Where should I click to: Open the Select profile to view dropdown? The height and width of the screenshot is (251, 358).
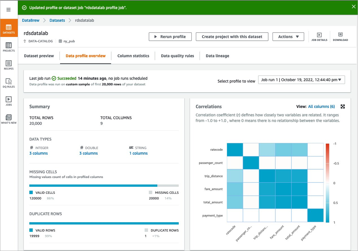(301, 80)
